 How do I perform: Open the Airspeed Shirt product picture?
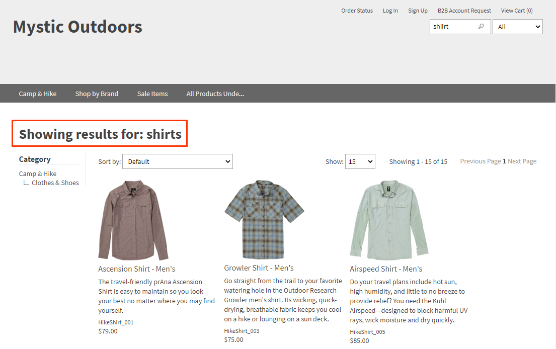coord(388,220)
